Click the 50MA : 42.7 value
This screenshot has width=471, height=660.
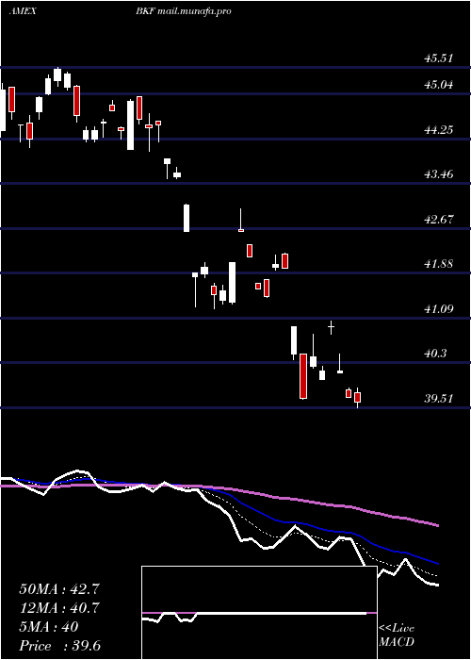(59, 589)
